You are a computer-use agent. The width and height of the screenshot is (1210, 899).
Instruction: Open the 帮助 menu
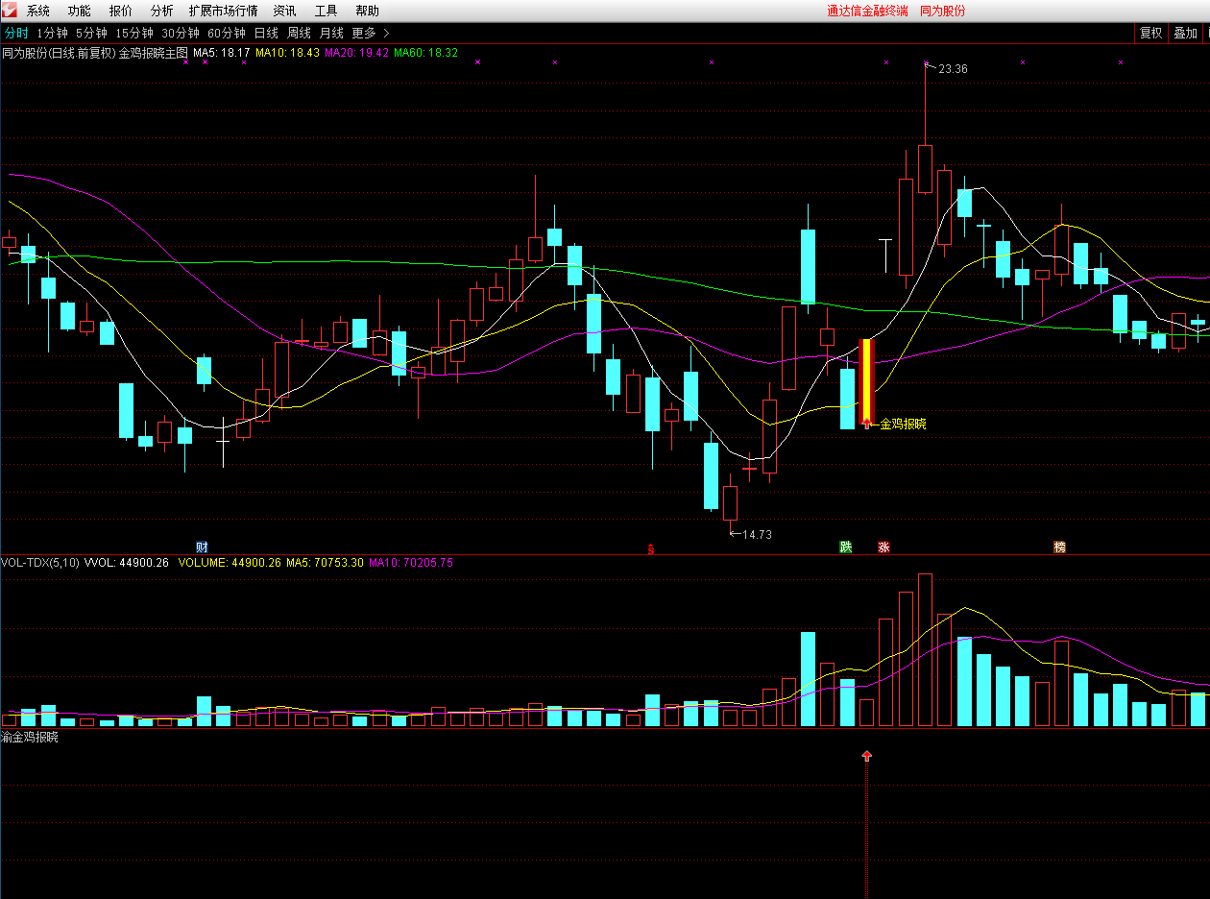[x=368, y=12]
